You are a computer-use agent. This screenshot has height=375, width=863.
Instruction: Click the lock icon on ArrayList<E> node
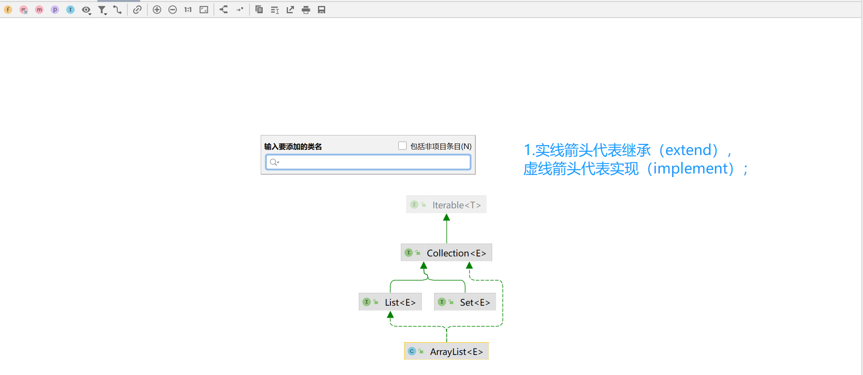tap(421, 351)
